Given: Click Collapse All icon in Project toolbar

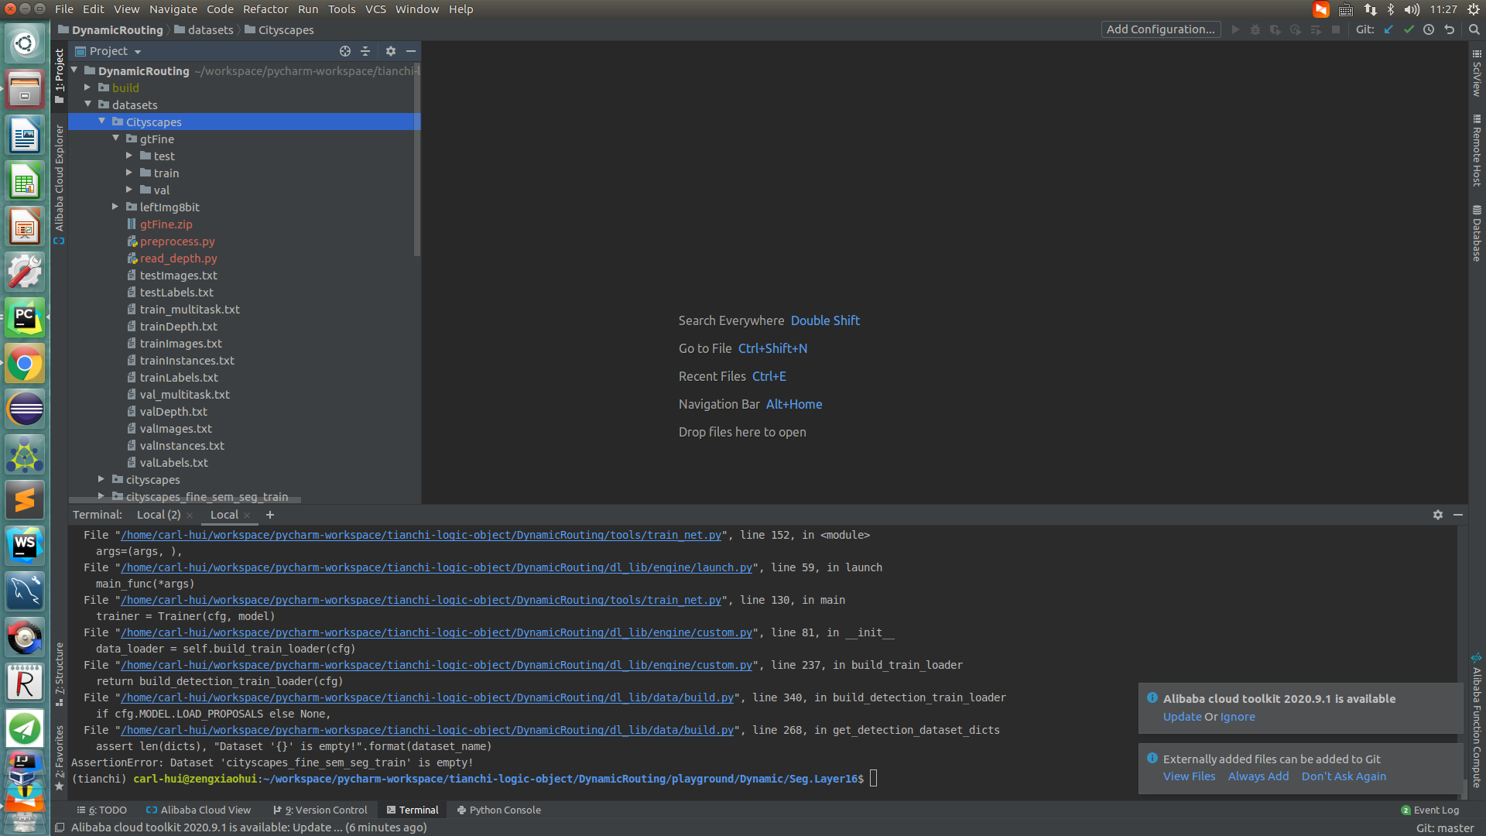Looking at the screenshot, I should click(x=365, y=51).
